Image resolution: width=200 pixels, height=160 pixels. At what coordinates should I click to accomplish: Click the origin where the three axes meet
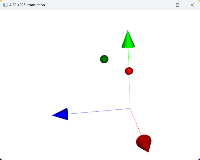pos(130,108)
